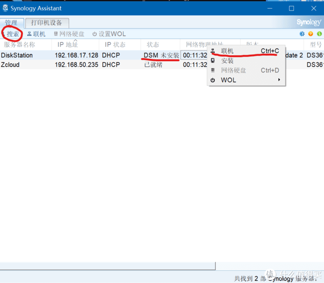324x283 pixels.
Task: Click the MAC address cell in the Zcloud row
Action: (x=195, y=65)
